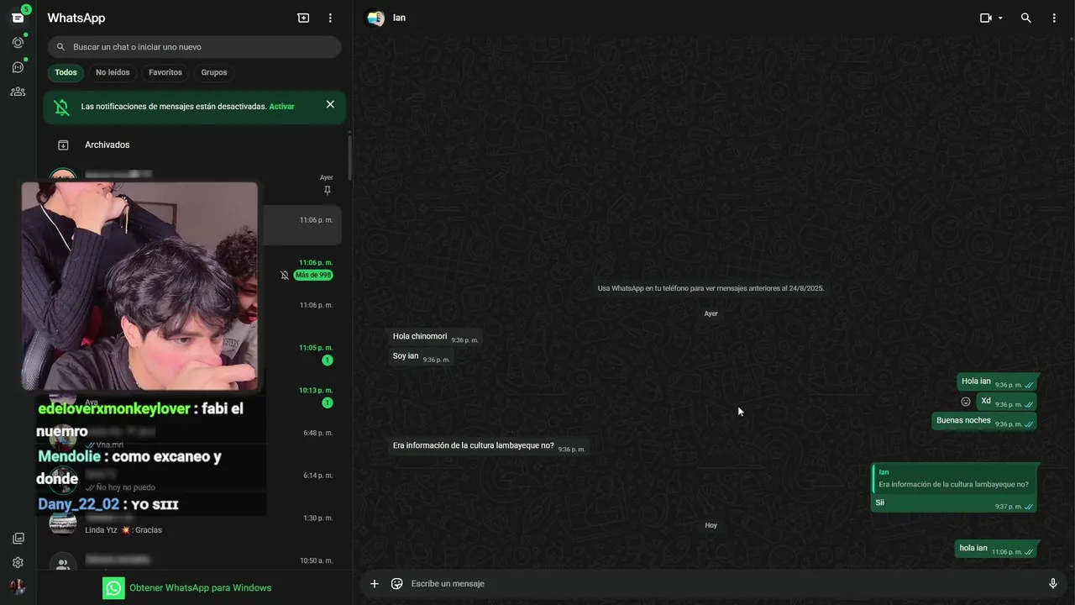Search within the Ian conversation
Screen dimensions: 1075x605
[1025, 18]
